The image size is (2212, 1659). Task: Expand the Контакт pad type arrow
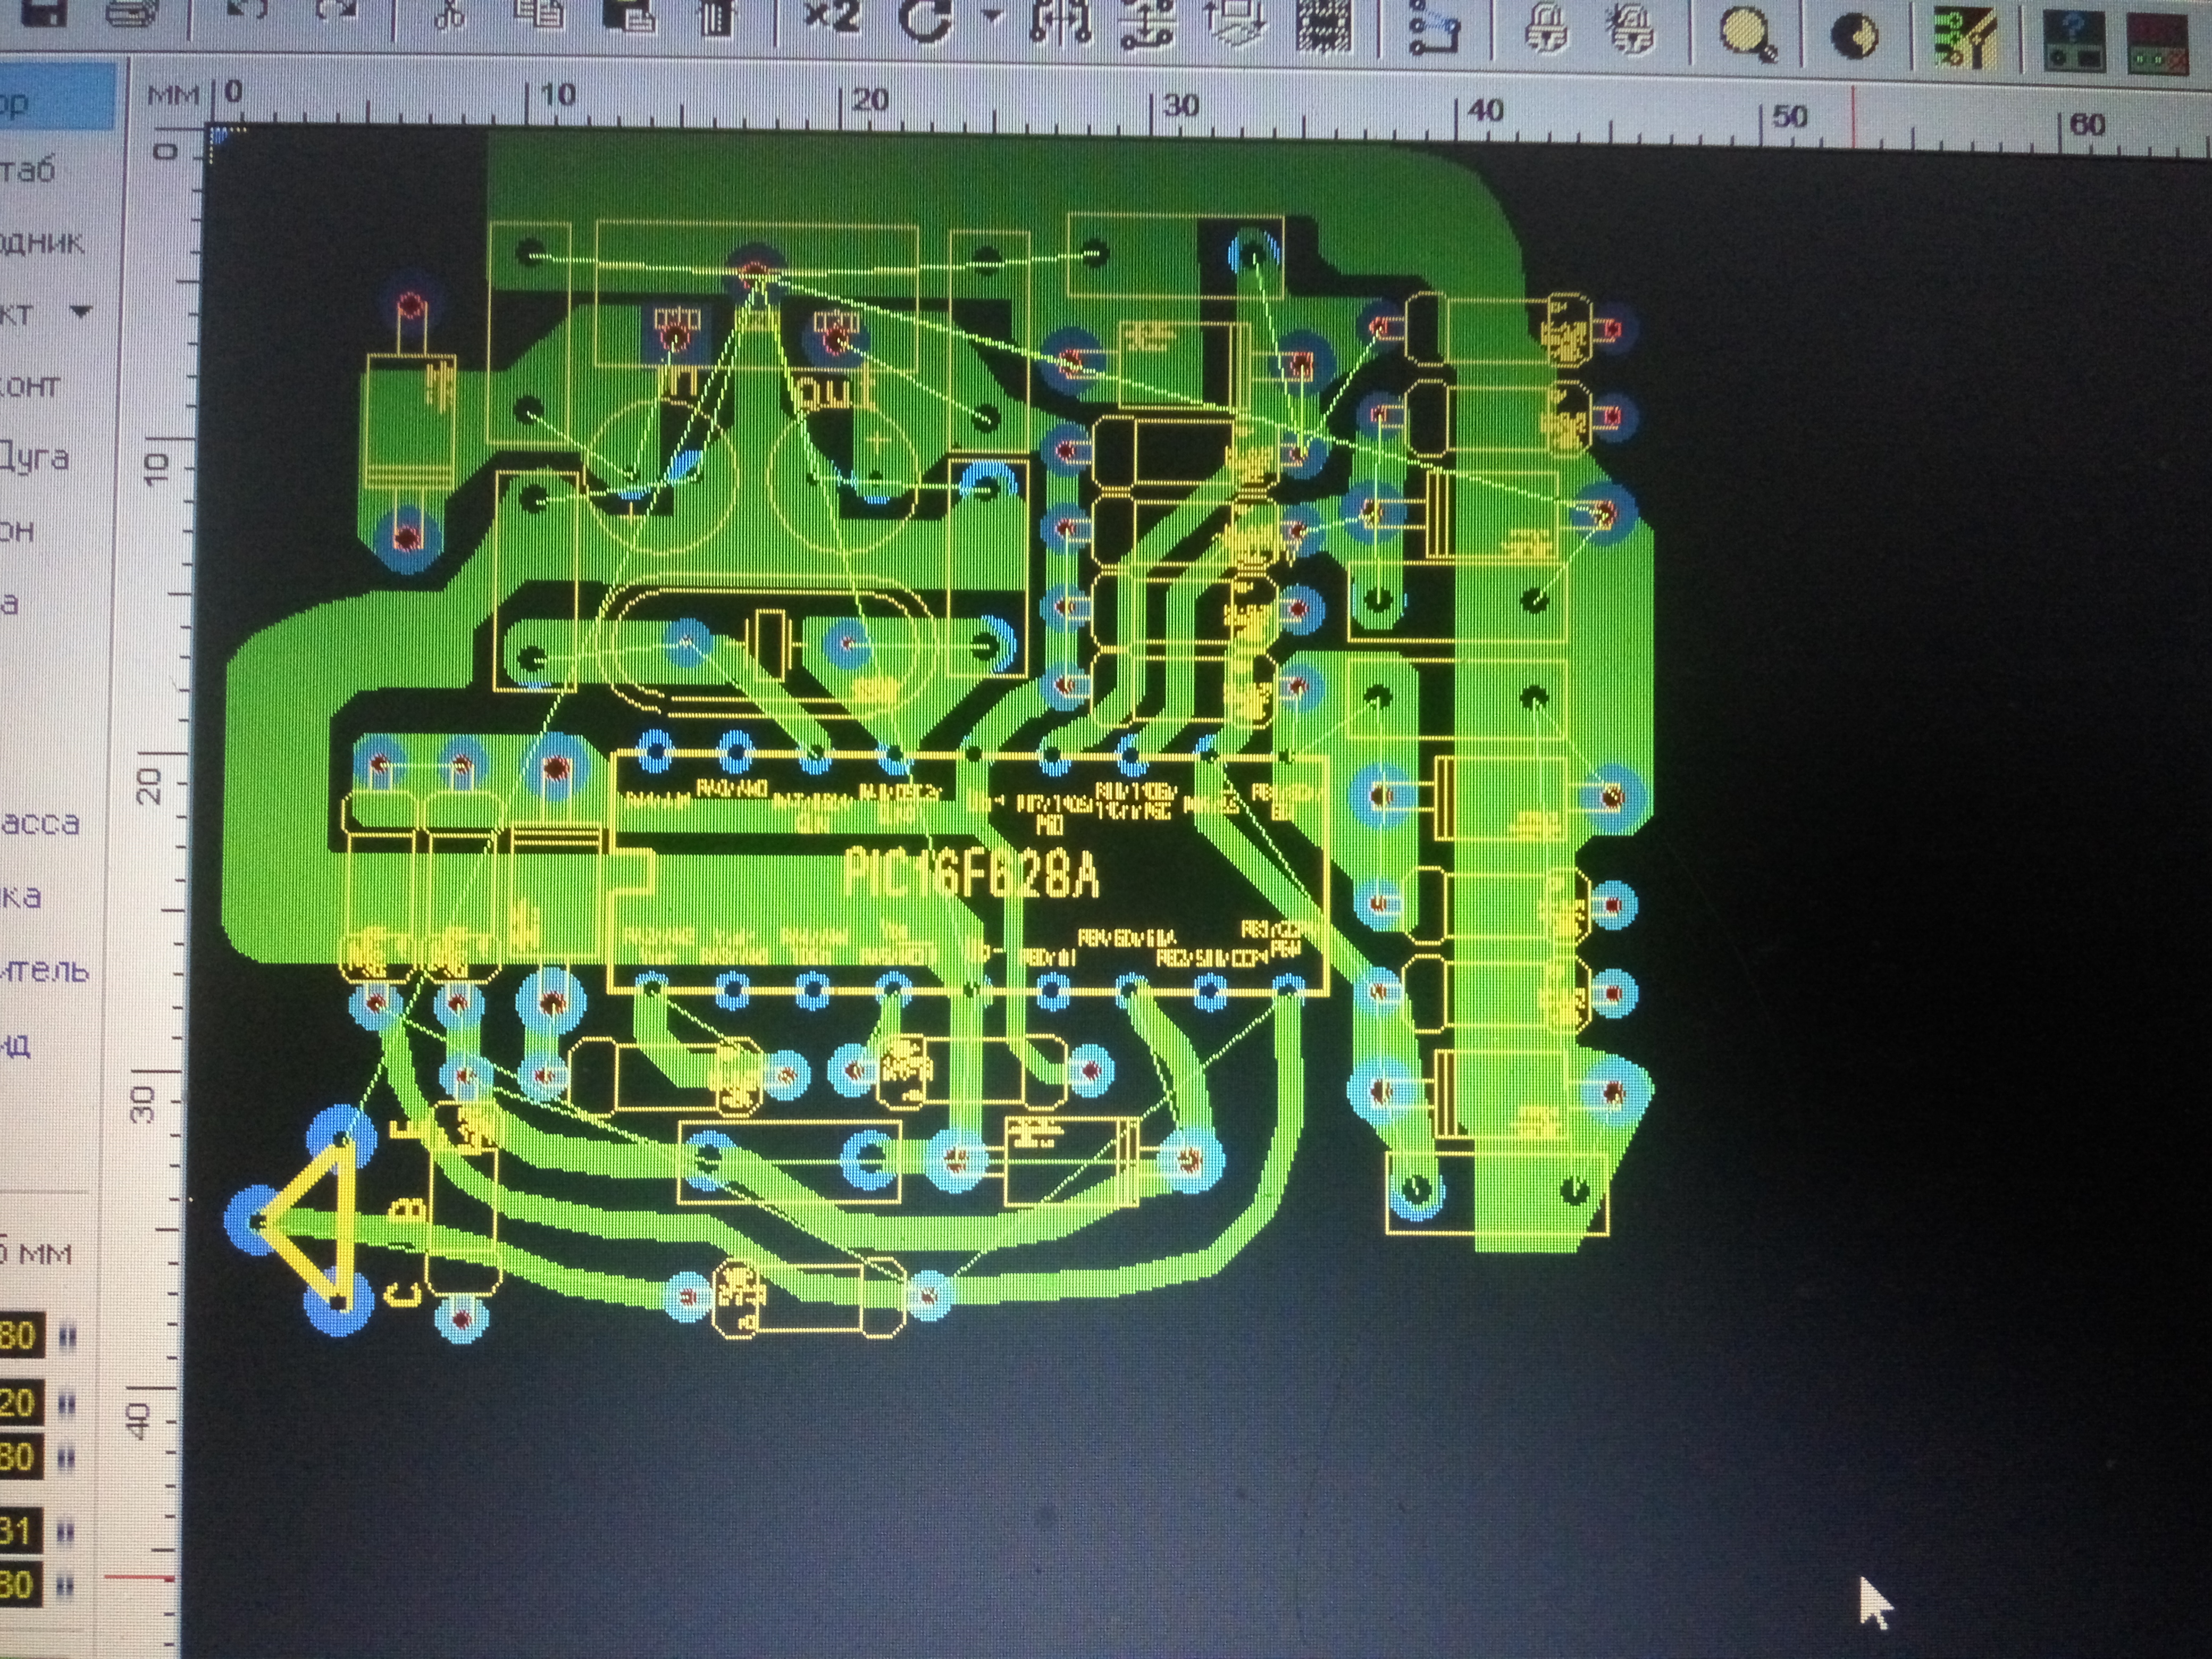82,312
